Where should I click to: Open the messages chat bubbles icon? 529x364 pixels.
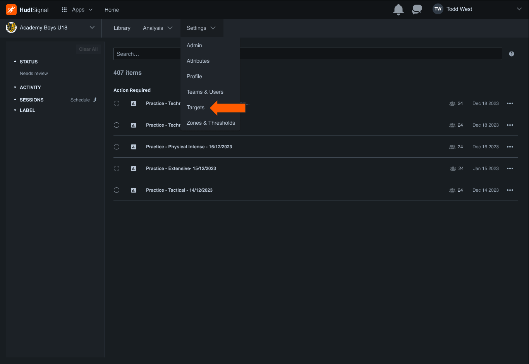[x=417, y=10]
